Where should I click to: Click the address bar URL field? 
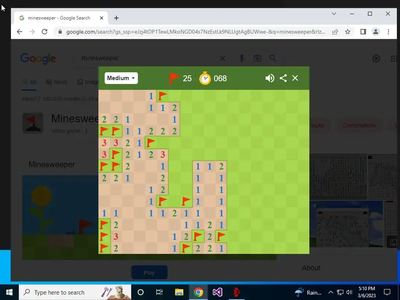[196, 32]
